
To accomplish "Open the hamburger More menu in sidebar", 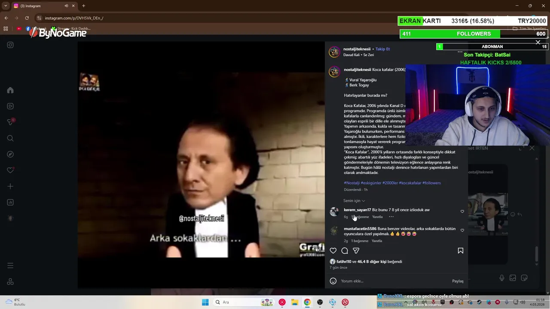I will tap(10, 266).
